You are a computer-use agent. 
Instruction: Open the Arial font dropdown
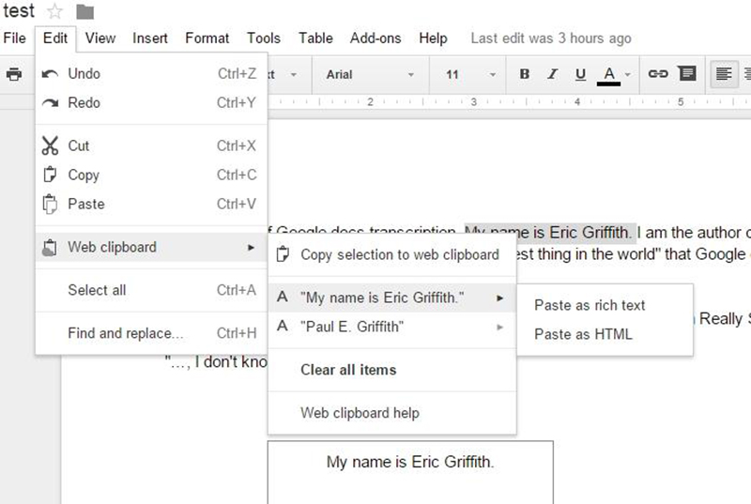pyautogui.click(x=370, y=74)
